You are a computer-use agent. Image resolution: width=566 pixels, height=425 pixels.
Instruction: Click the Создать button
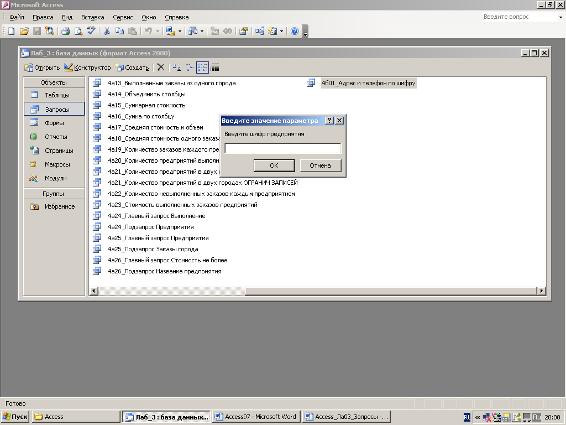(132, 68)
